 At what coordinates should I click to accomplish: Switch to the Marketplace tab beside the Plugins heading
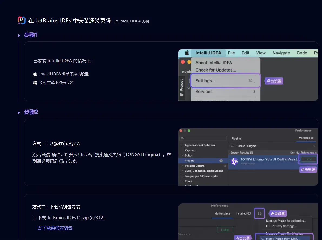coord(306,138)
